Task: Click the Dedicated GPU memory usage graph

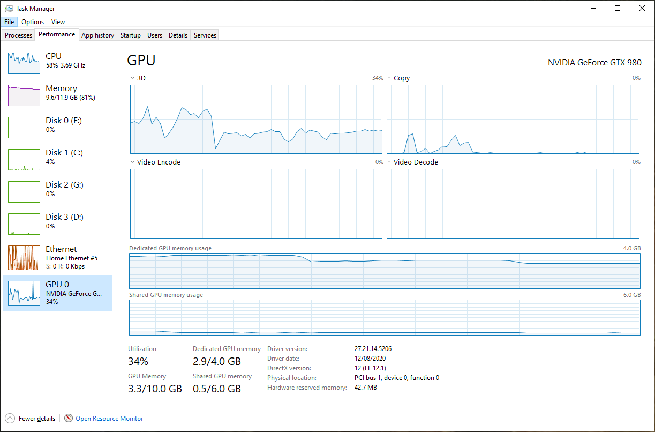Action: pyautogui.click(x=385, y=271)
